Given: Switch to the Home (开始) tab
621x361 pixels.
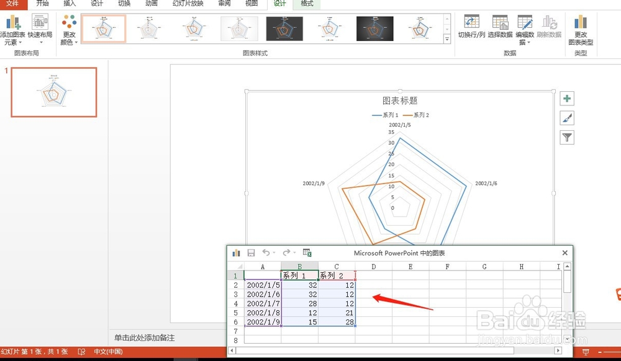Looking at the screenshot, I should (42, 4).
